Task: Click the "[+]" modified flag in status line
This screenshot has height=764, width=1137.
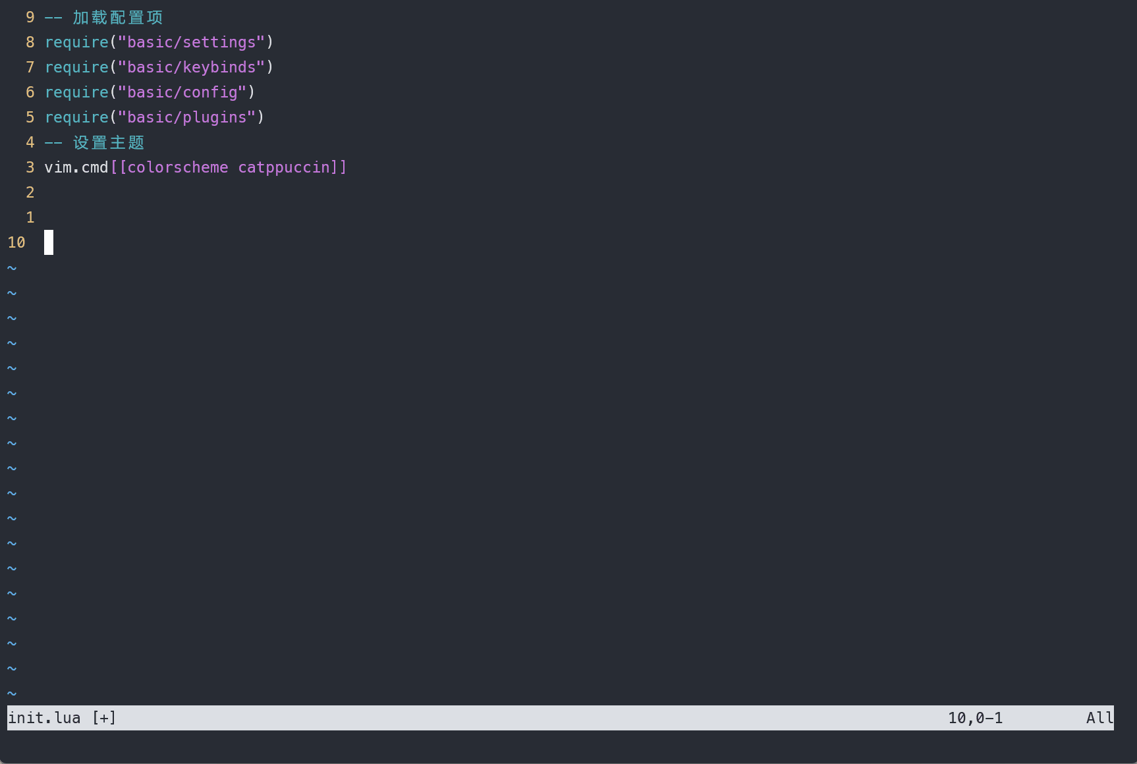Action: [104, 718]
